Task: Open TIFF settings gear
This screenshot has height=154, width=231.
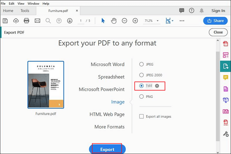Action: [157, 86]
